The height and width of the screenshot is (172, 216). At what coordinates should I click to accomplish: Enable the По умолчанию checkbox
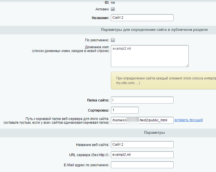(x=113, y=40)
